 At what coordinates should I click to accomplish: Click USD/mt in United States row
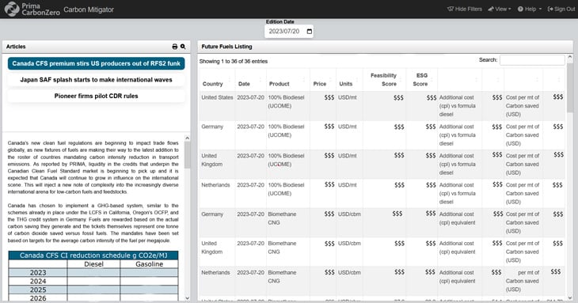[x=348, y=97]
